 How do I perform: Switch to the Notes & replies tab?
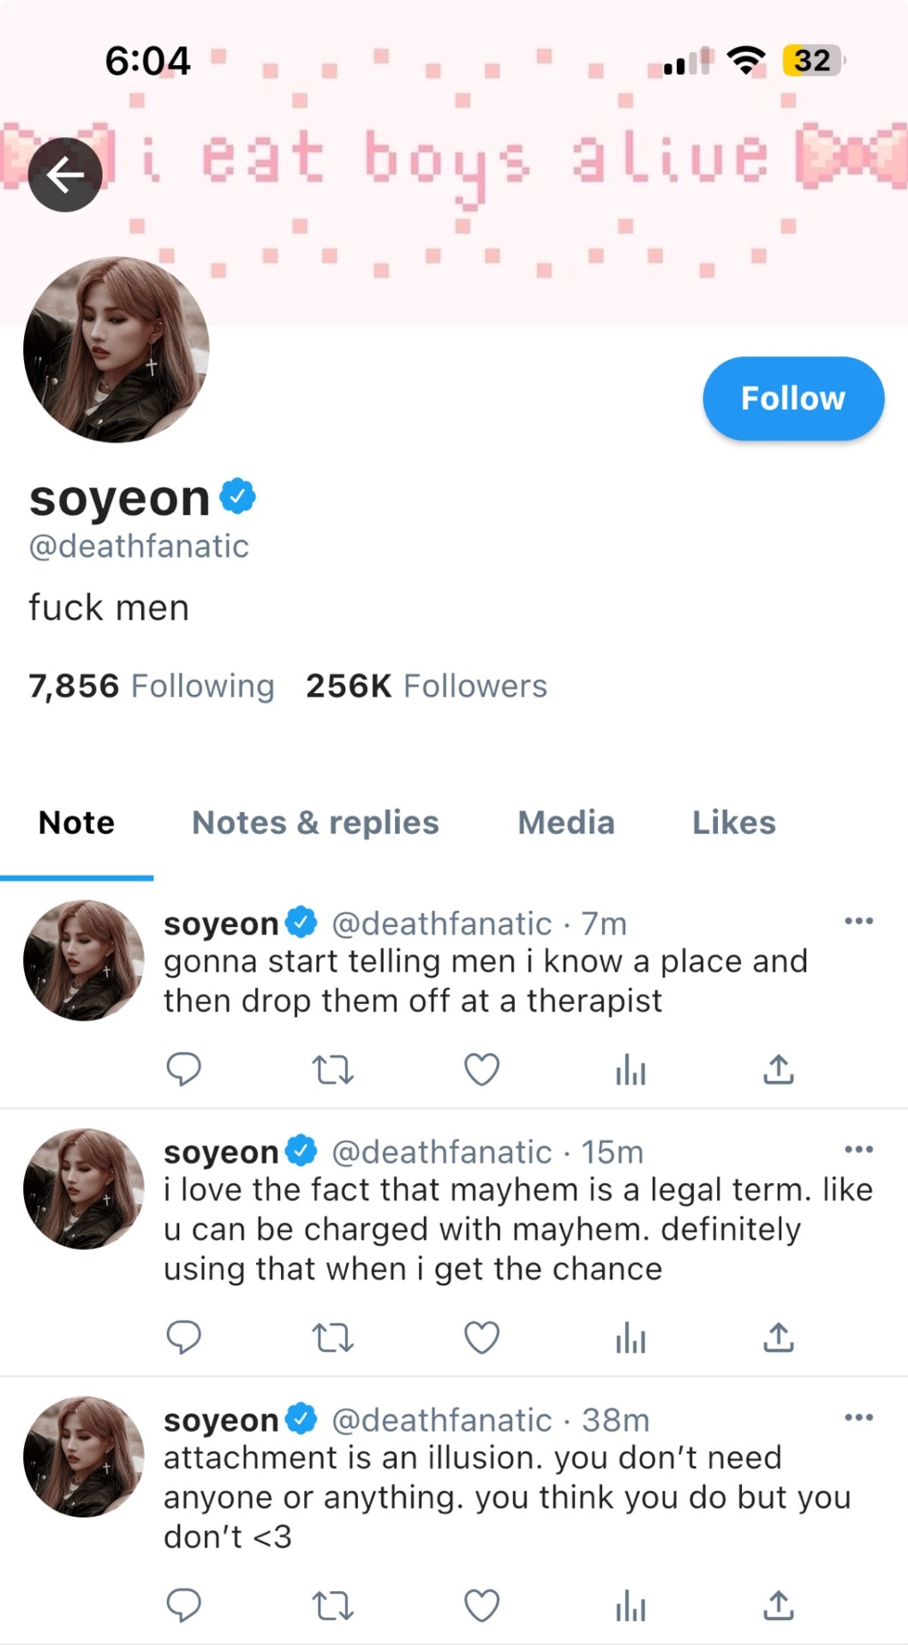coord(315,822)
